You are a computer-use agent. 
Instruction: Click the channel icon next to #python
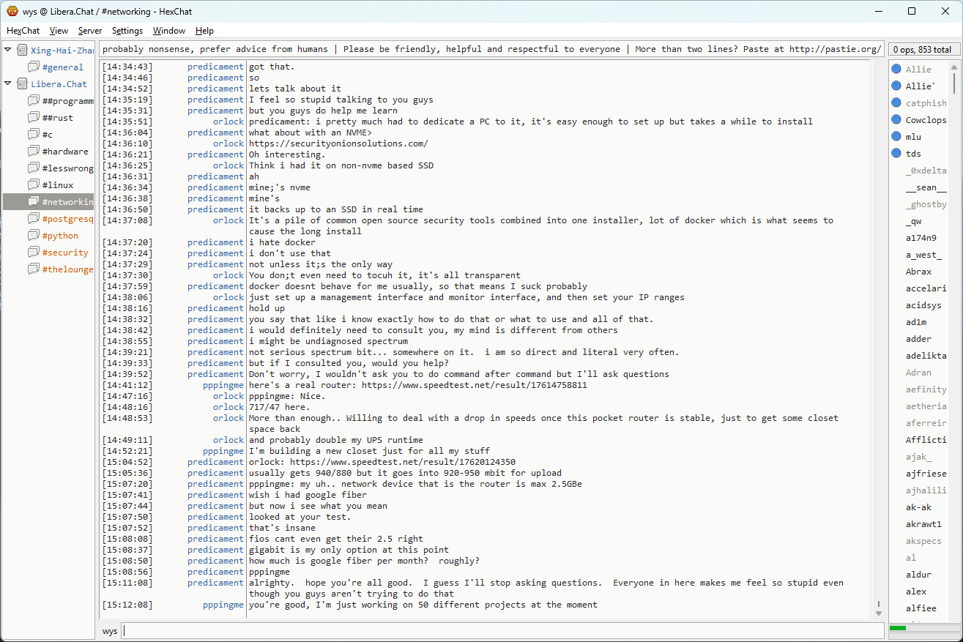point(34,235)
